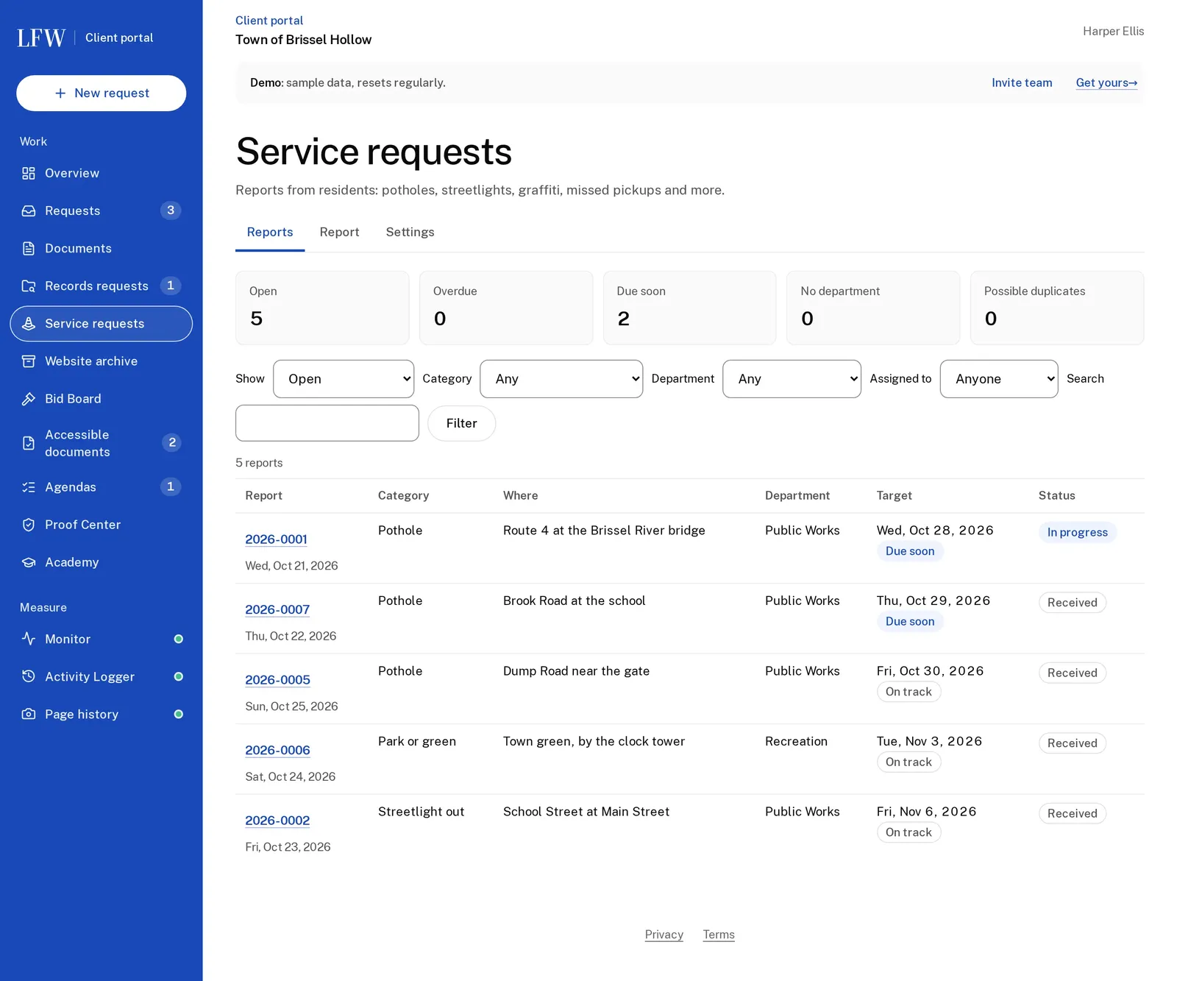This screenshot has width=1177, height=981.
Task: Open the Department filter dropdown
Action: coord(792,379)
